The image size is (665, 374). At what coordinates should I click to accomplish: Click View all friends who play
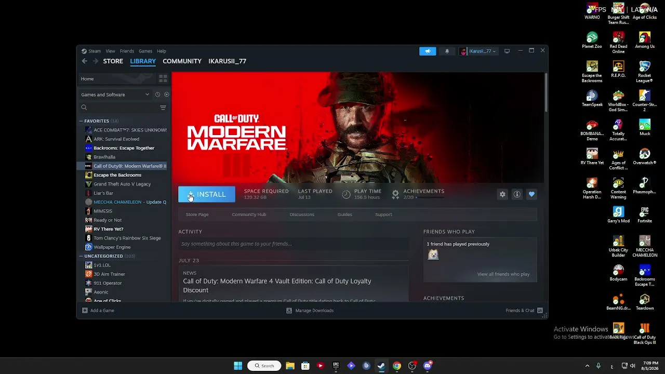pyautogui.click(x=503, y=274)
